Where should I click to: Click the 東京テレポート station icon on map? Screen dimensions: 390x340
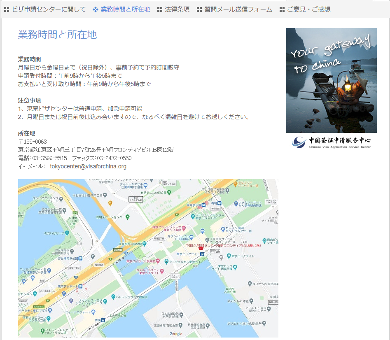tap(80, 286)
